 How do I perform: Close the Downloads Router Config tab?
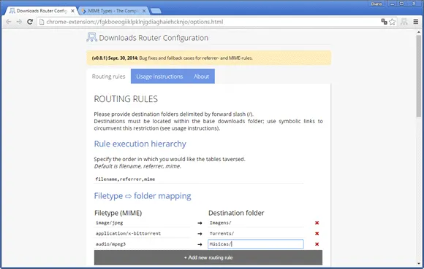click(x=72, y=11)
